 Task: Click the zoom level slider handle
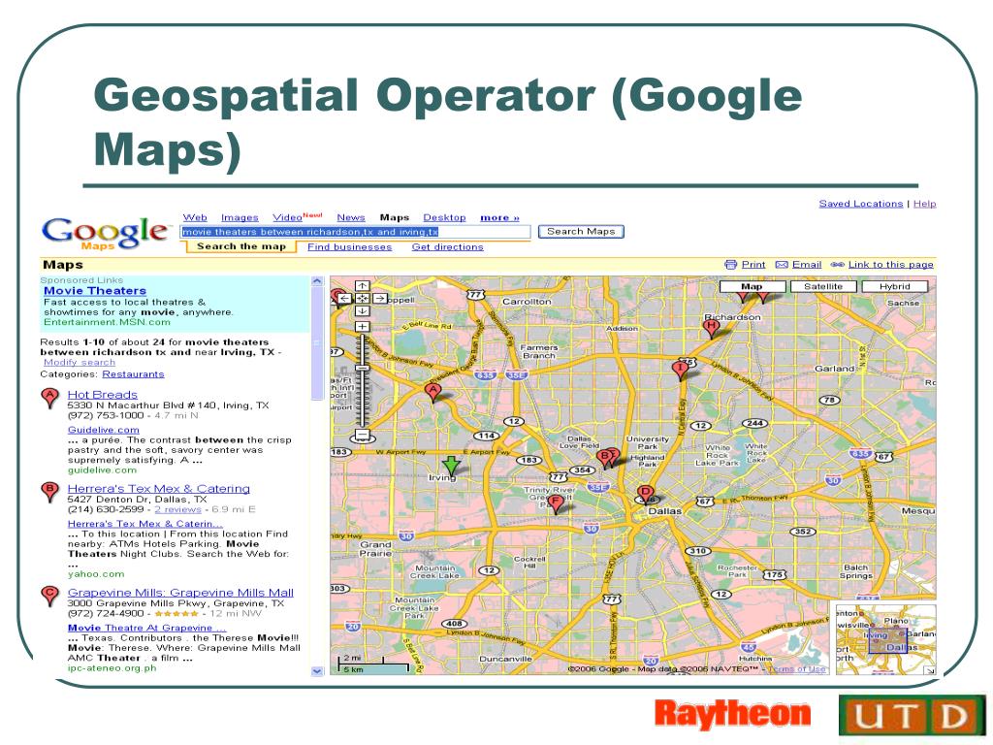362,368
